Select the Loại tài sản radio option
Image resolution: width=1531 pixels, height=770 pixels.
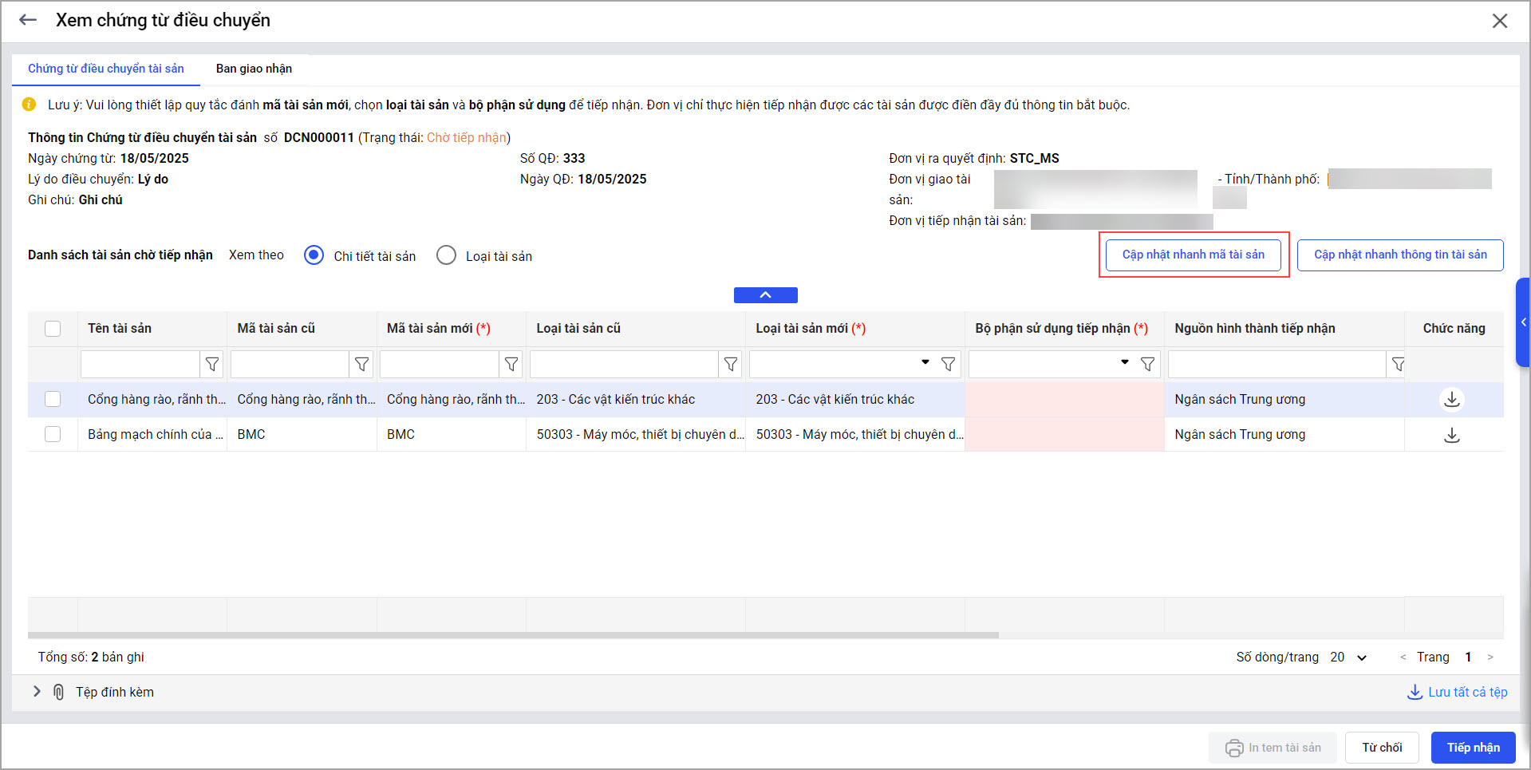click(x=446, y=255)
